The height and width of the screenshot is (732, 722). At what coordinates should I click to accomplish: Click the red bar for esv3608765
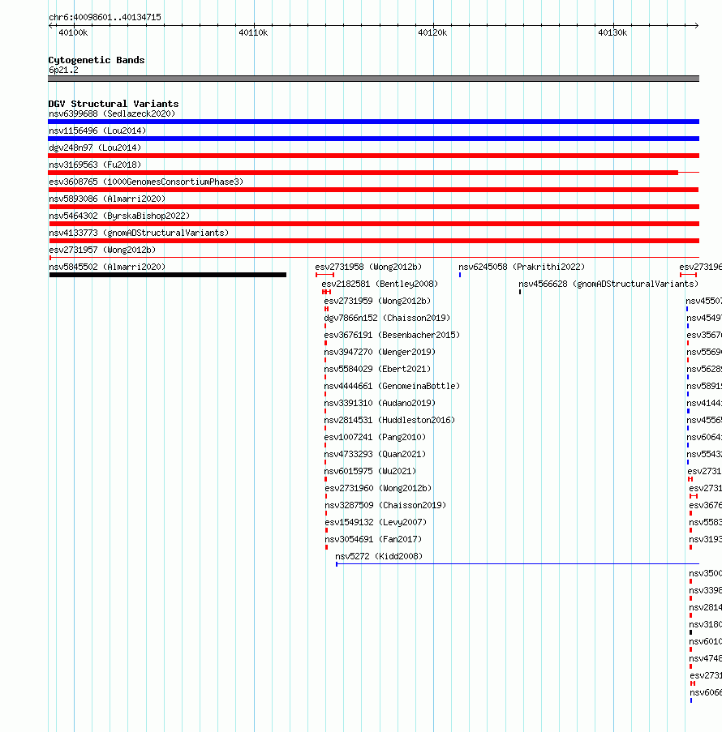(x=373, y=190)
